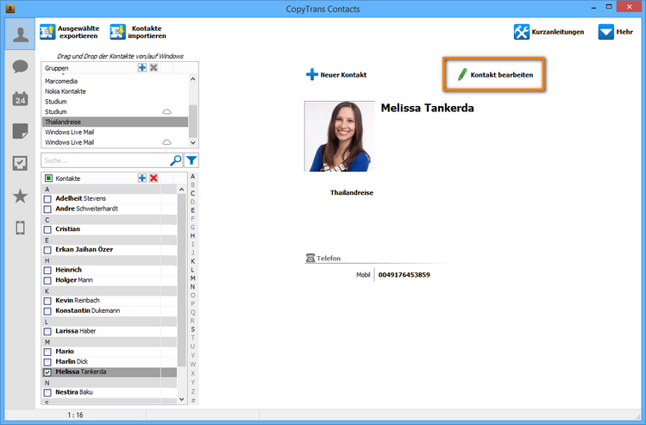Open the Calendar sidebar section
The image size is (646, 425).
[x=20, y=99]
